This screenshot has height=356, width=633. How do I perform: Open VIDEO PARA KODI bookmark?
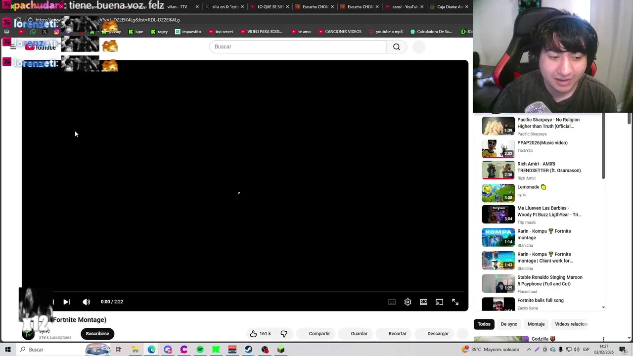coord(261,32)
